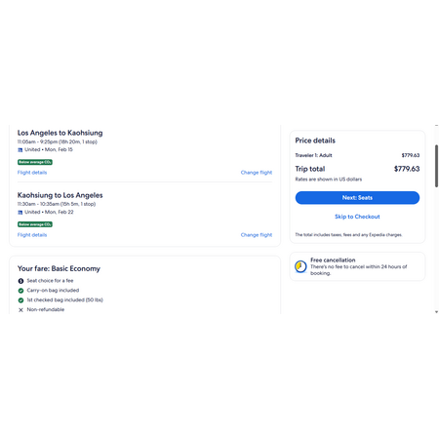
Task: Click Below average CO2 badge on return flight
Action: click(35, 224)
